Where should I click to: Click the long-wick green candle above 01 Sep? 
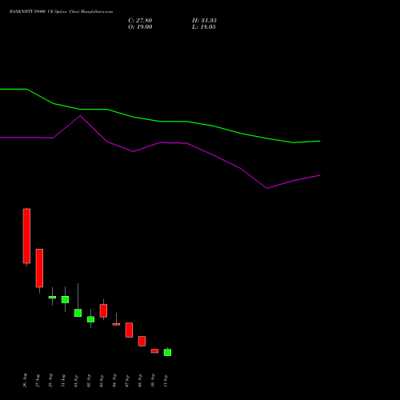(x=78, y=313)
